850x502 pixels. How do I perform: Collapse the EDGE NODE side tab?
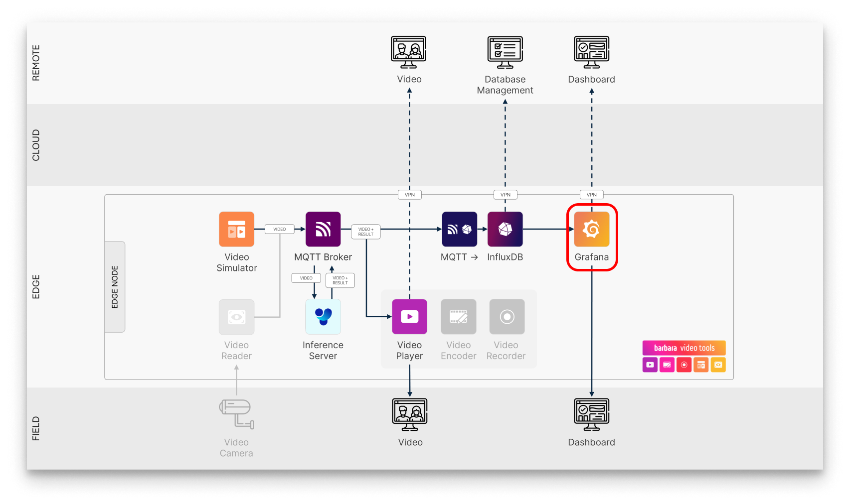(115, 287)
